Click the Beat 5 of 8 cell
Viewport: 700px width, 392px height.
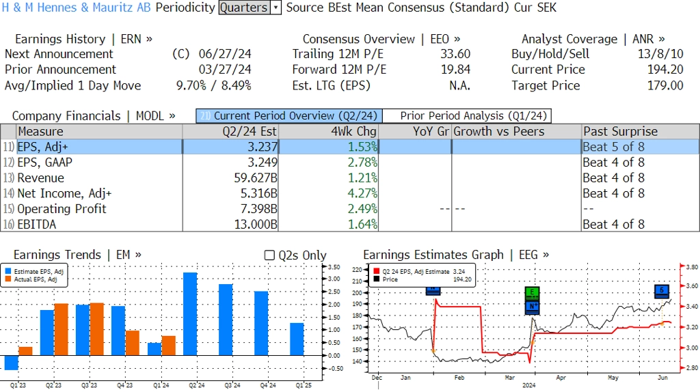point(614,147)
